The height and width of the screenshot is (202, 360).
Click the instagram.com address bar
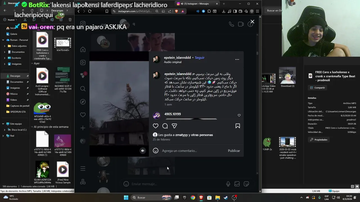click(x=135, y=11)
